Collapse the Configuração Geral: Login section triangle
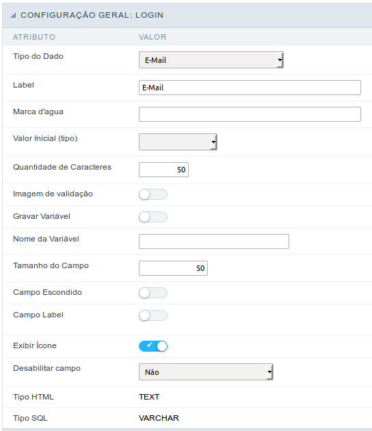The width and height of the screenshot is (372, 431). point(13,15)
